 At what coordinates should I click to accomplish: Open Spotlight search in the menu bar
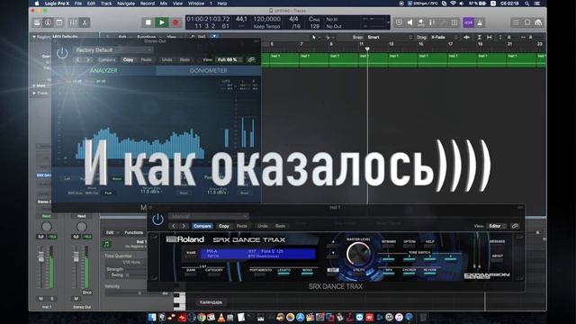[526, 4]
